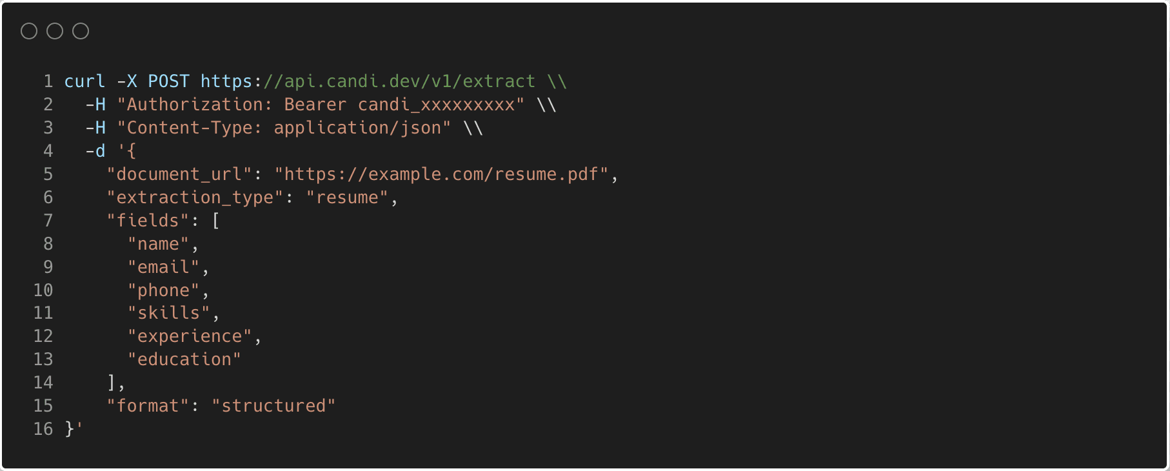This screenshot has width=1170, height=471.
Task: Click the closing brace on line 16
Action: coord(70,429)
